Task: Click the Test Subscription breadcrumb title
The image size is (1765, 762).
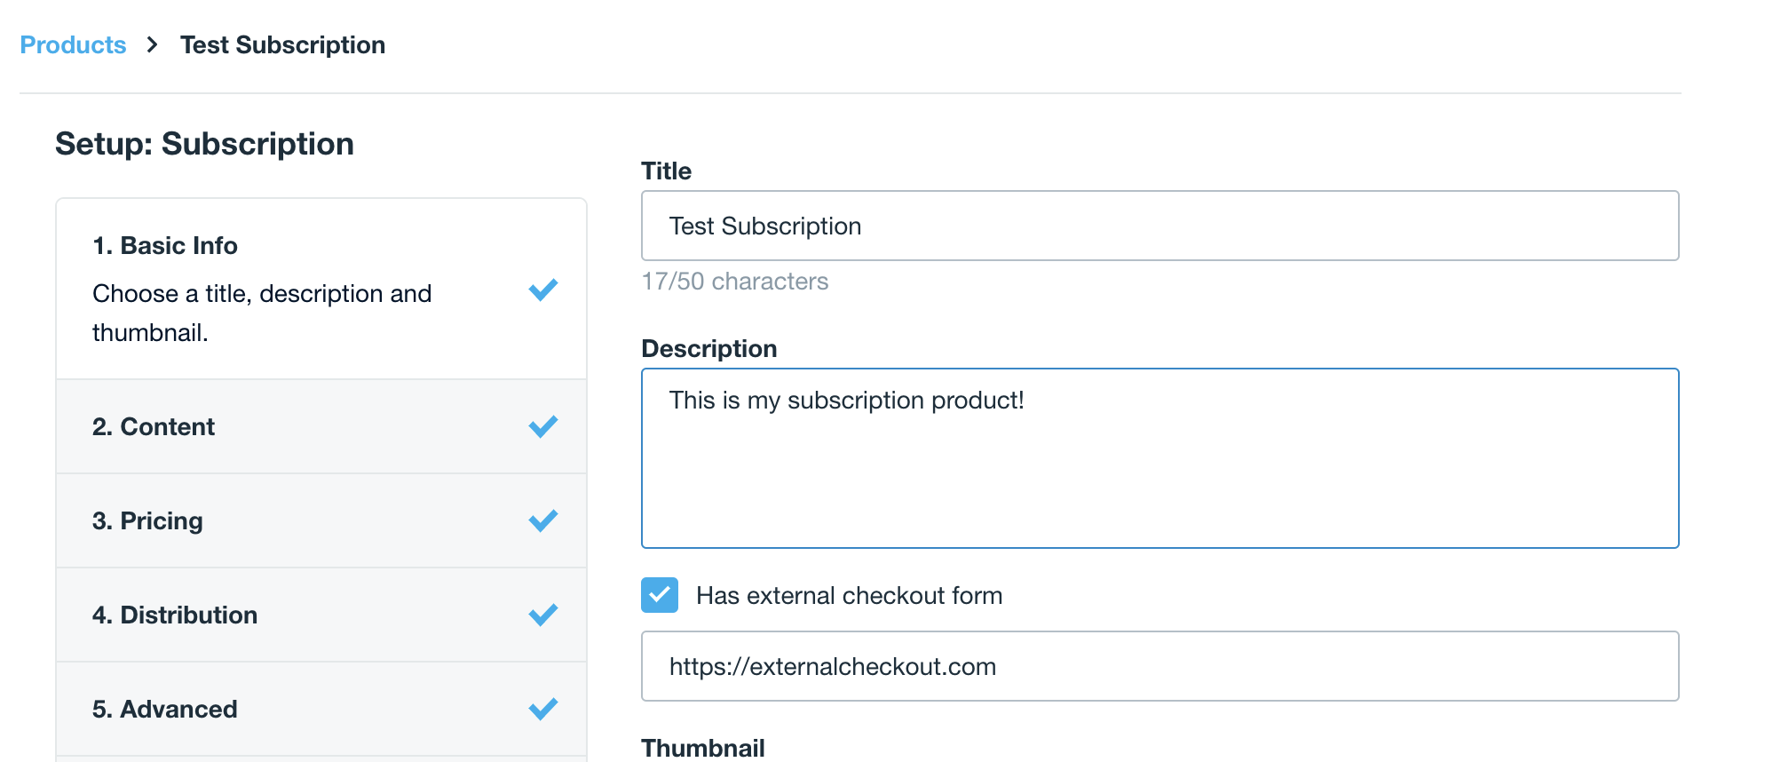Action: coord(282,45)
